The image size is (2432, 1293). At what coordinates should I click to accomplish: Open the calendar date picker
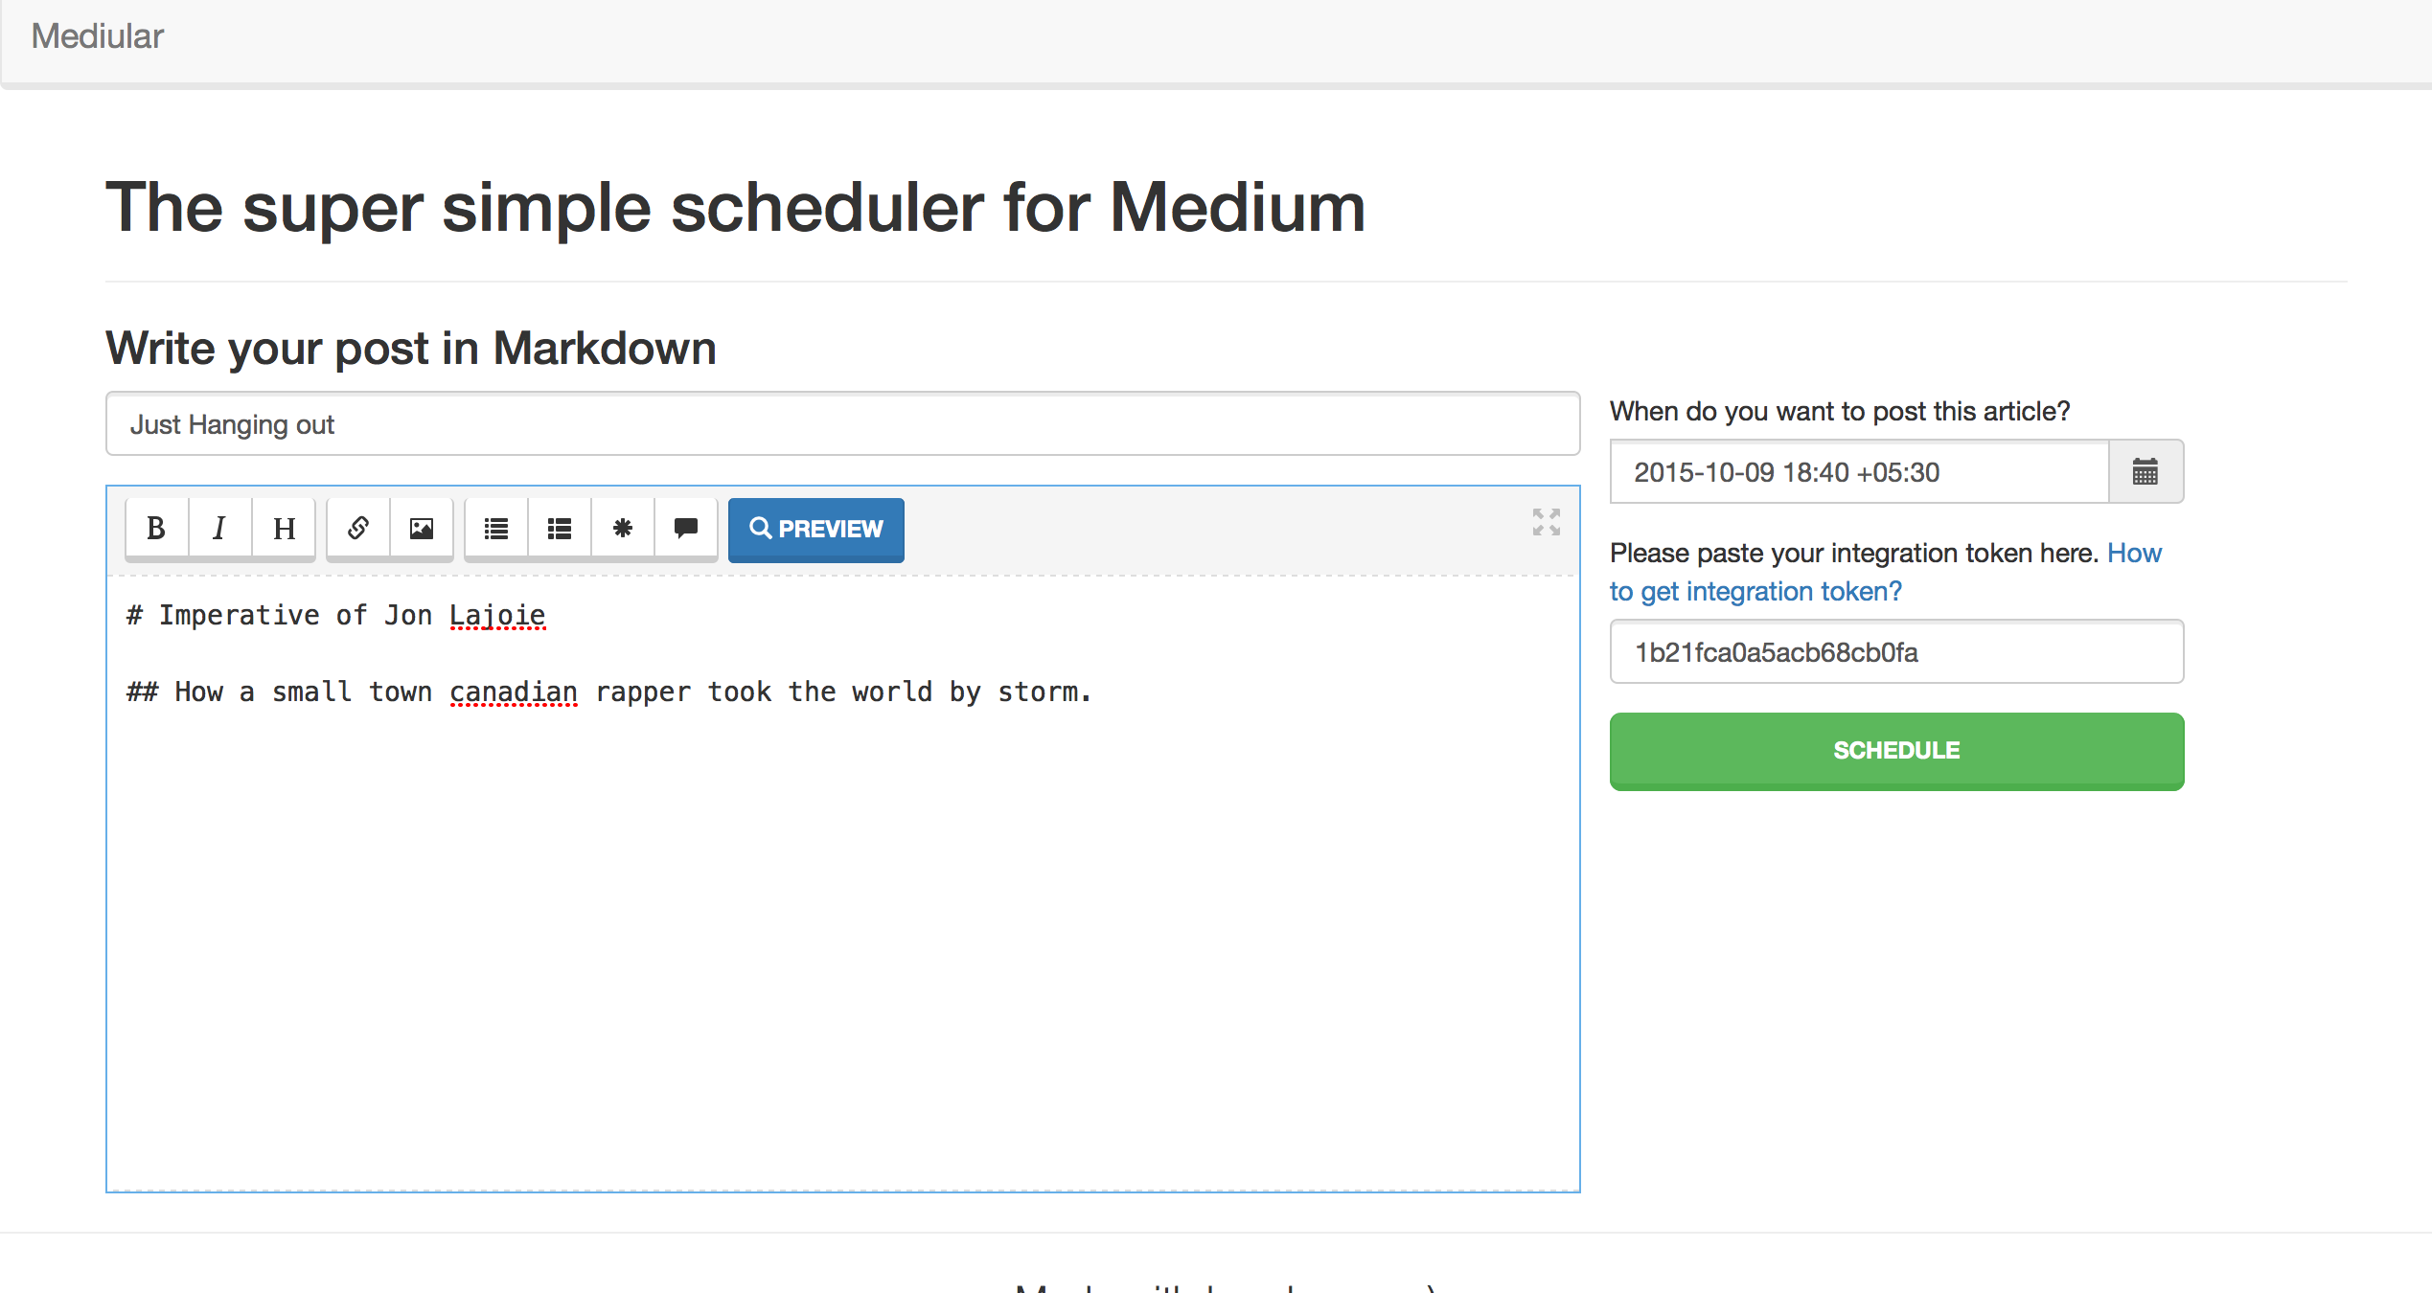point(2145,471)
